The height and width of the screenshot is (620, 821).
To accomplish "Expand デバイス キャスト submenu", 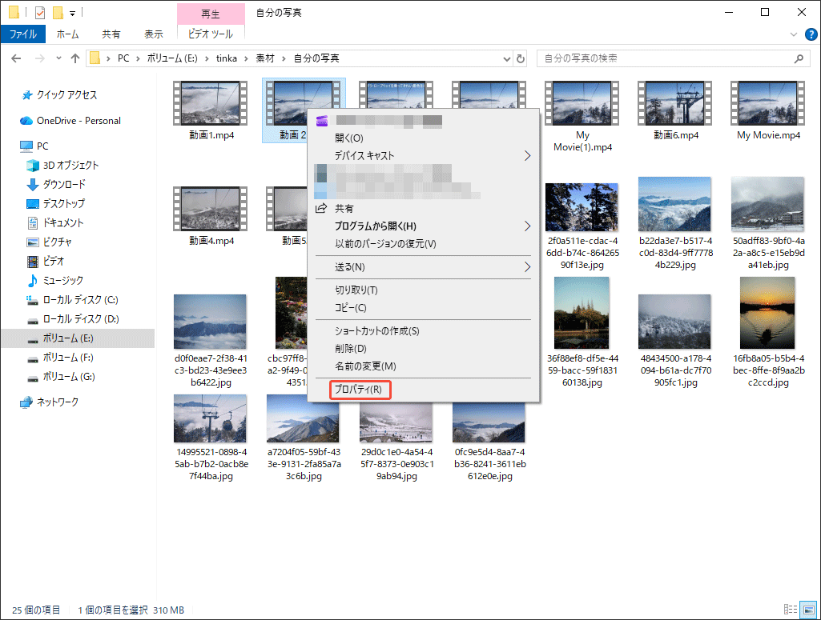I will point(423,156).
